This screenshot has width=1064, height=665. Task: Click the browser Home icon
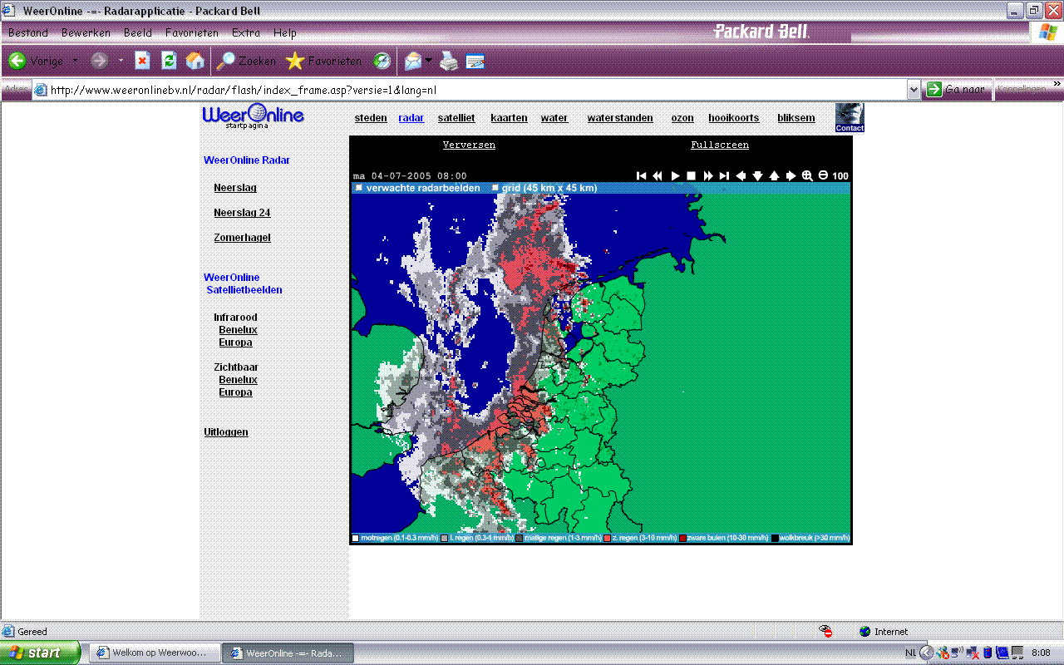point(195,61)
